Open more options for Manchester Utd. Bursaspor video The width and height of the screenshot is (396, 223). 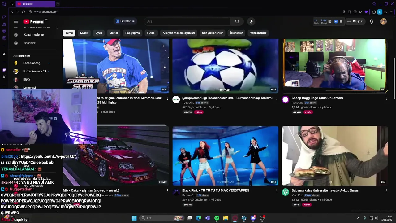pos(277,98)
